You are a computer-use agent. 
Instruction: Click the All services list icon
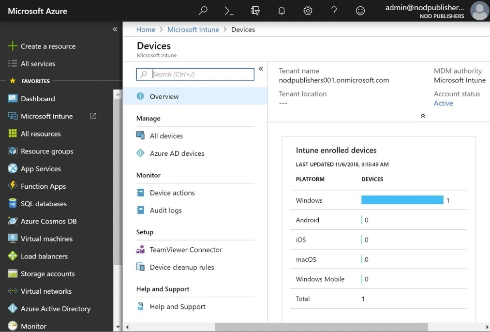[13, 63]
